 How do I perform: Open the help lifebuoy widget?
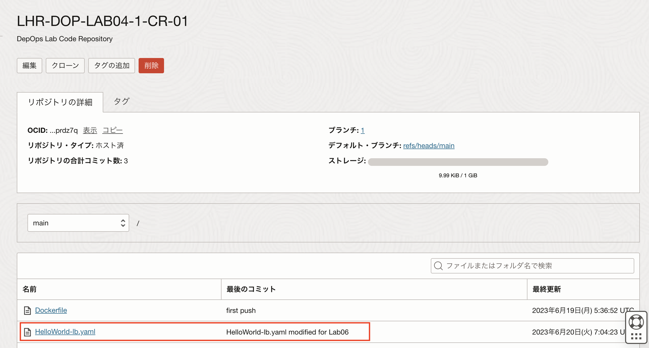[x=636, y=322]
